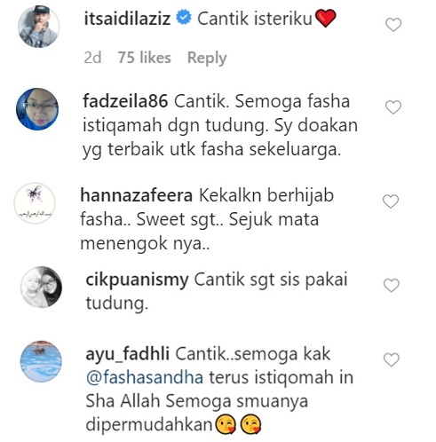This screenshot has height=442, width=436.
Task: Open the ayu_fadhli username link
Action: [128, 354]
